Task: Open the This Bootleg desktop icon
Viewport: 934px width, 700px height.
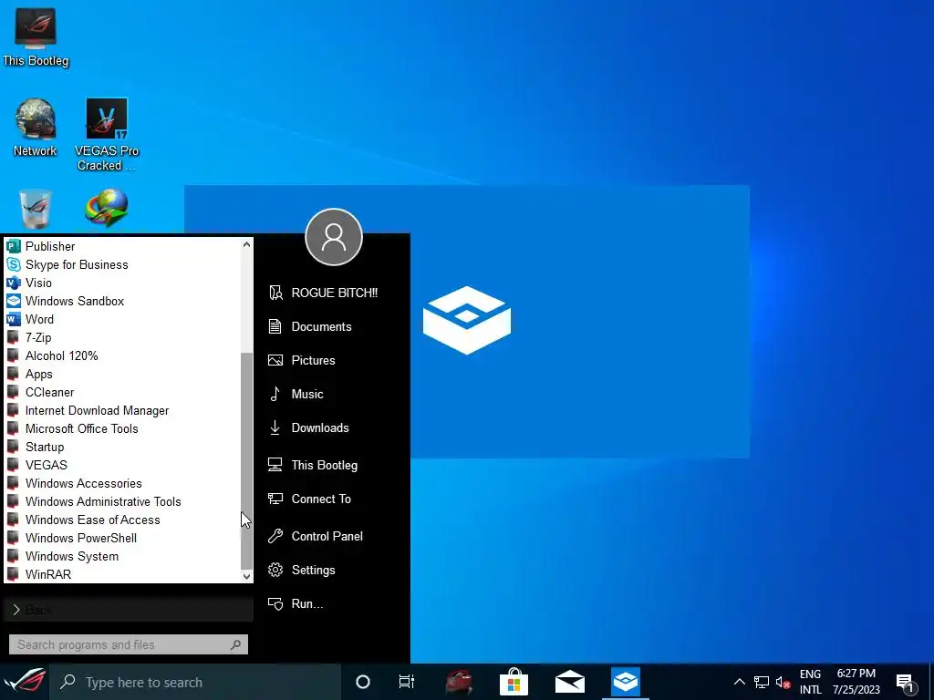Action: [x=36, y=36]
